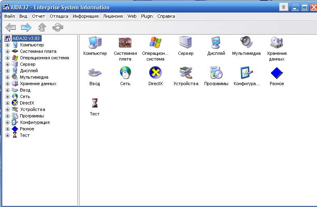
Task: Select DirectX in the left tree
Action: (27, 103)
